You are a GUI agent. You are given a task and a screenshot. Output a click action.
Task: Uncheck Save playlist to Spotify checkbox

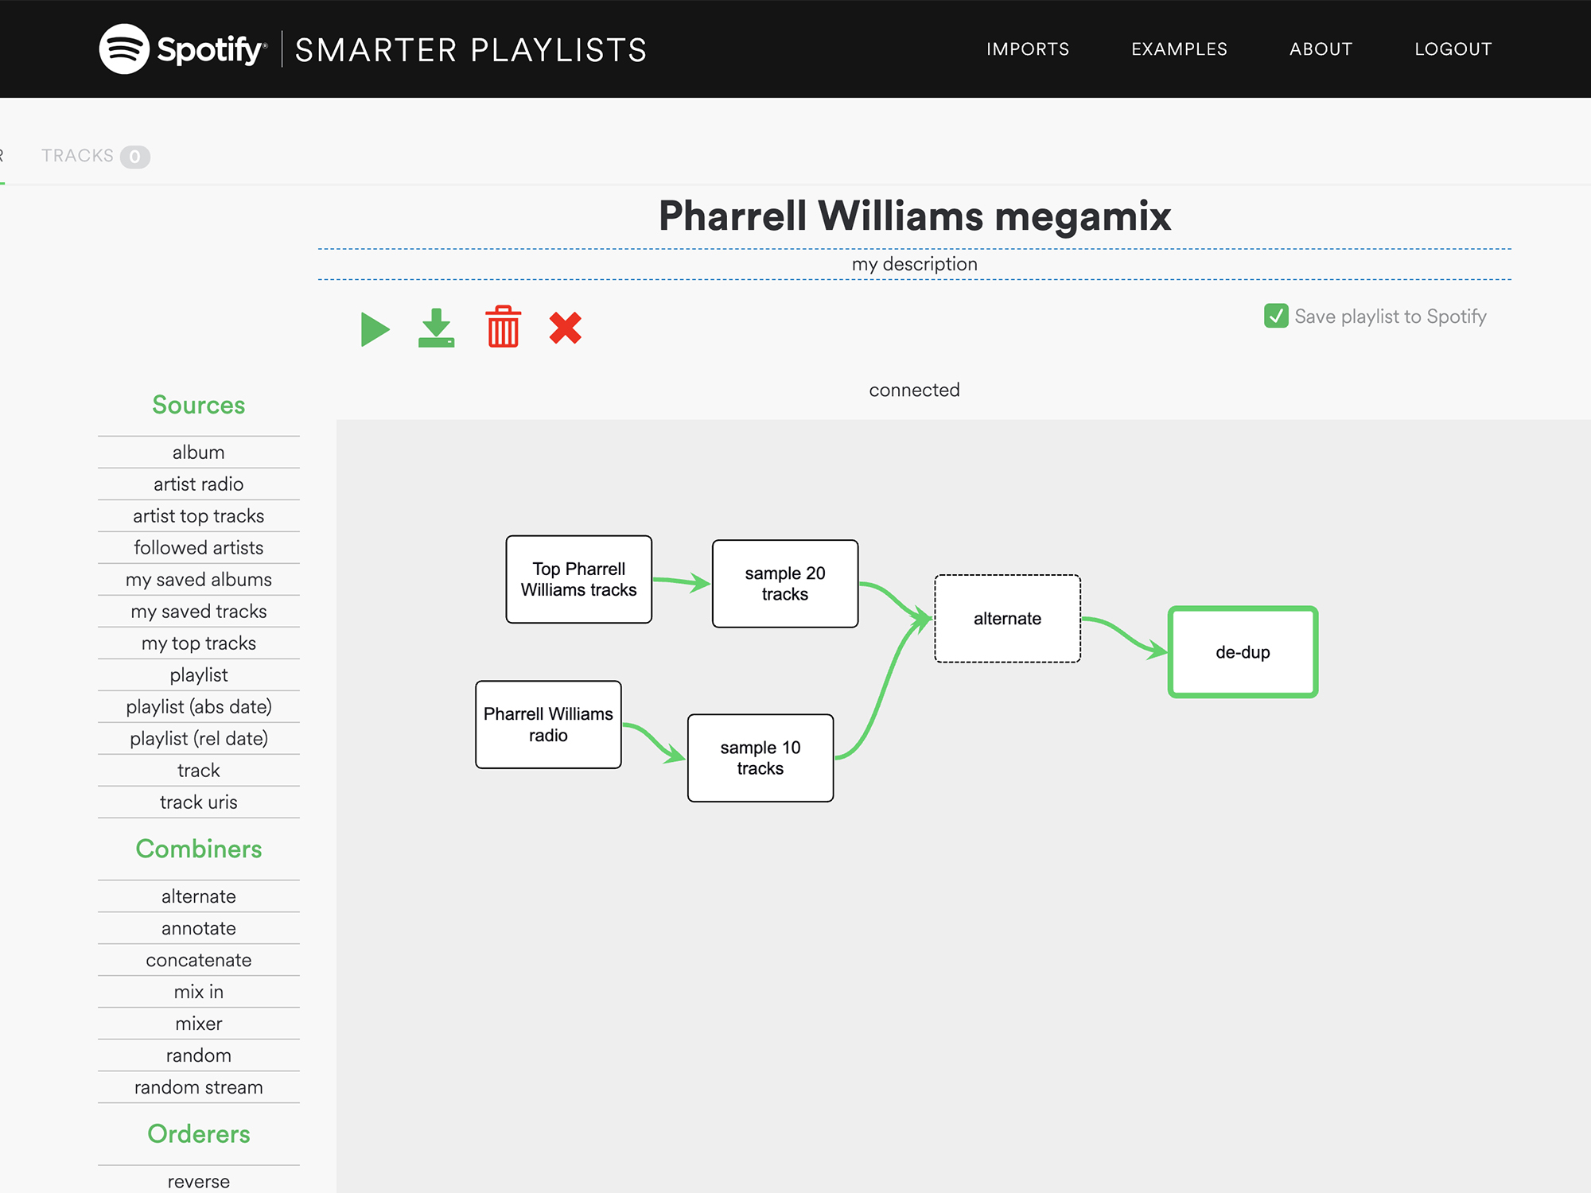coord(1276,317)
